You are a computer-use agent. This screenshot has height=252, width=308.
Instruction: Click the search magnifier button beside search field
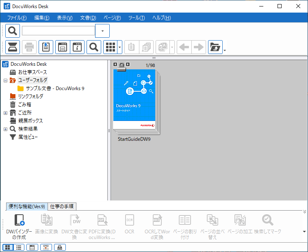point(13,31)
